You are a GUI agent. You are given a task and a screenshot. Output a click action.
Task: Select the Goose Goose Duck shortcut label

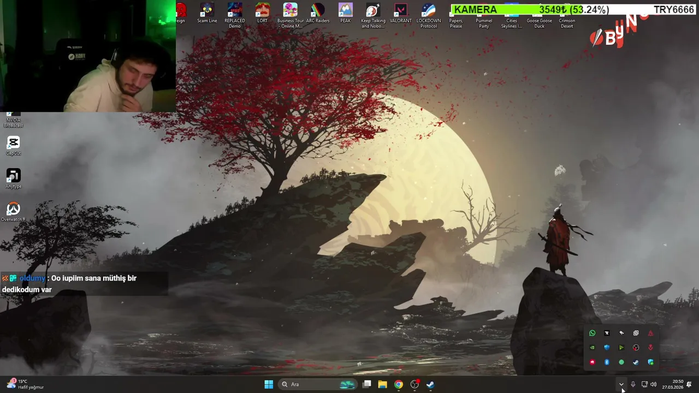coord(540,23)
